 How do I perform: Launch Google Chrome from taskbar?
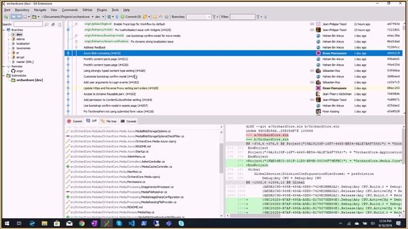point(82,223)
